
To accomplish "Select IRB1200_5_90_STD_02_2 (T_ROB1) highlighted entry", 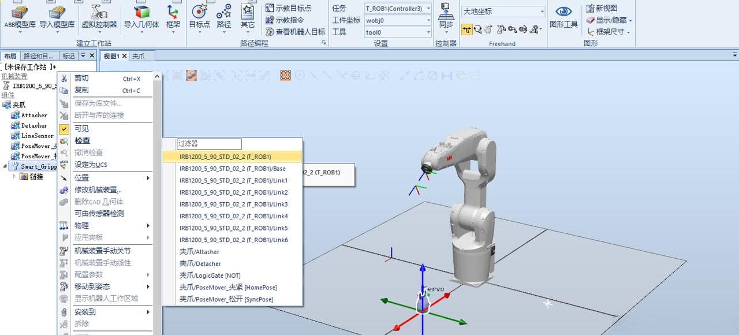I will (x=232, y=157).
